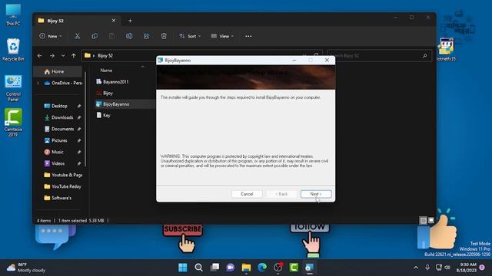
Task: Open Software's folder in sidebar
Action: pos(58,198)
